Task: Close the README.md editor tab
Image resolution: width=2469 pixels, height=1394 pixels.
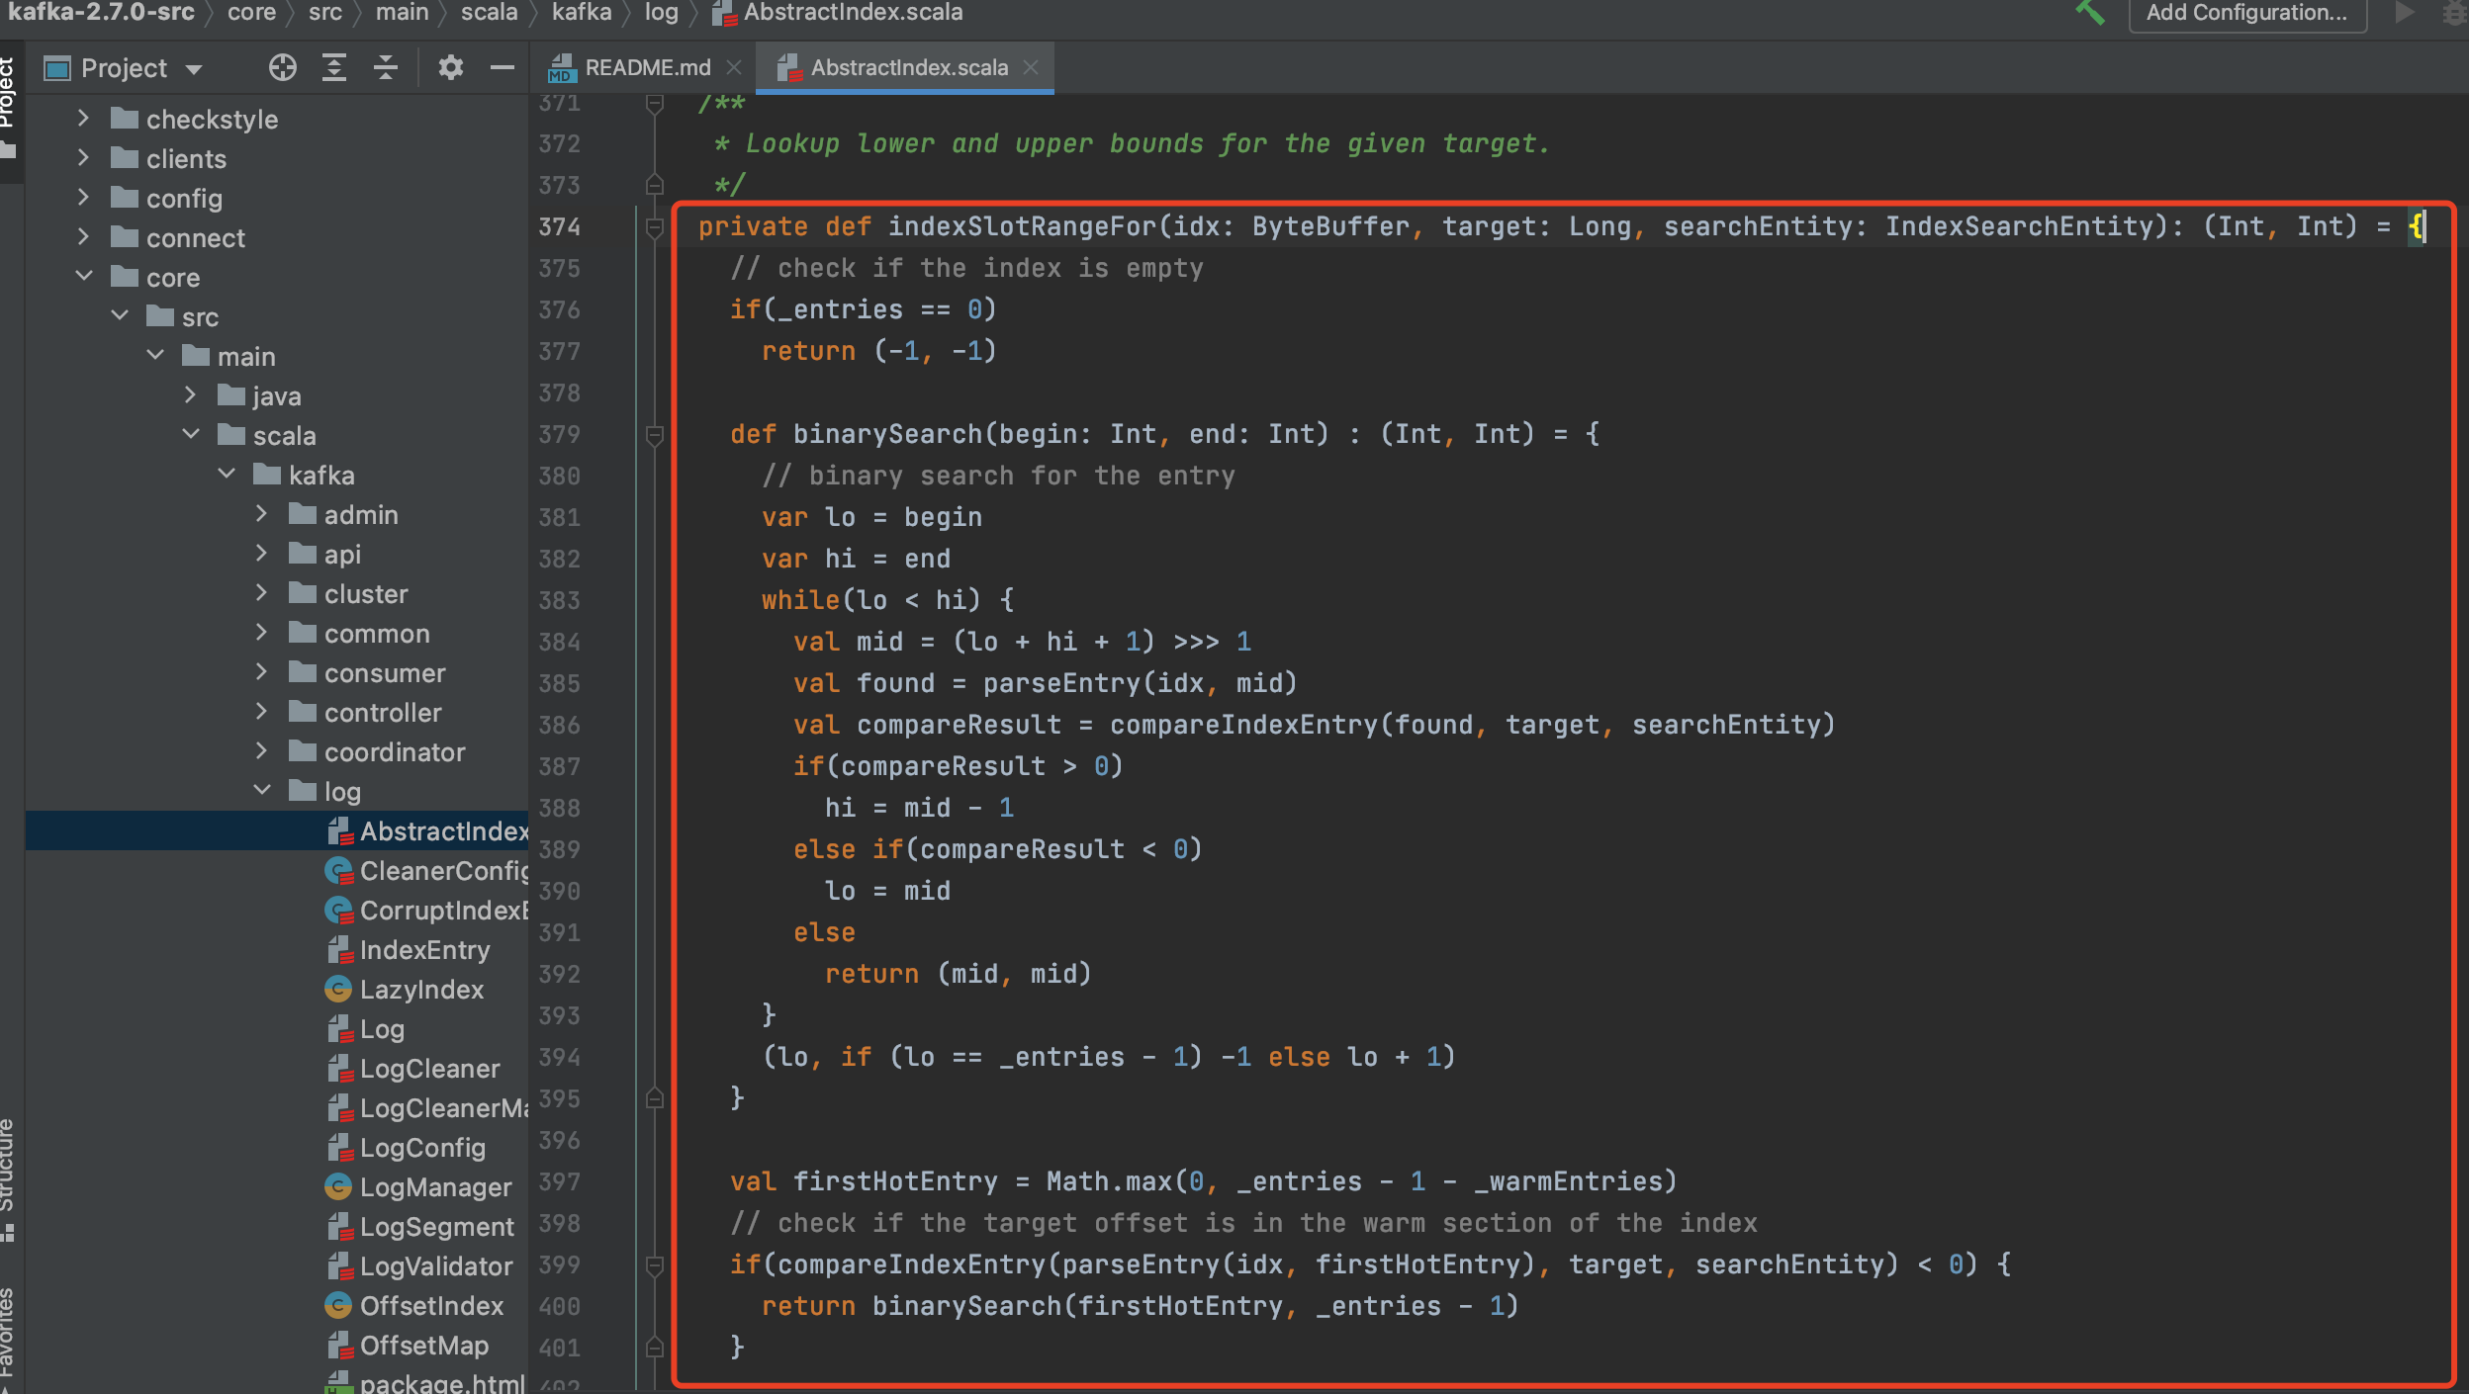Action: pyautogui.click(x=734, y=67)
